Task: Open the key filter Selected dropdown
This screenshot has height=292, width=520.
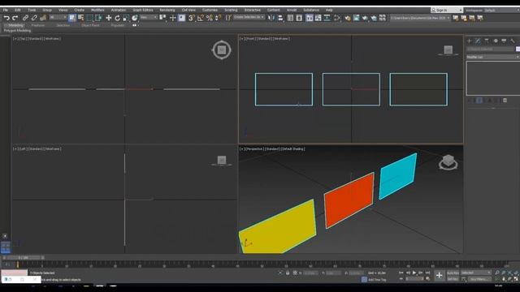Action: click(476, 273)
